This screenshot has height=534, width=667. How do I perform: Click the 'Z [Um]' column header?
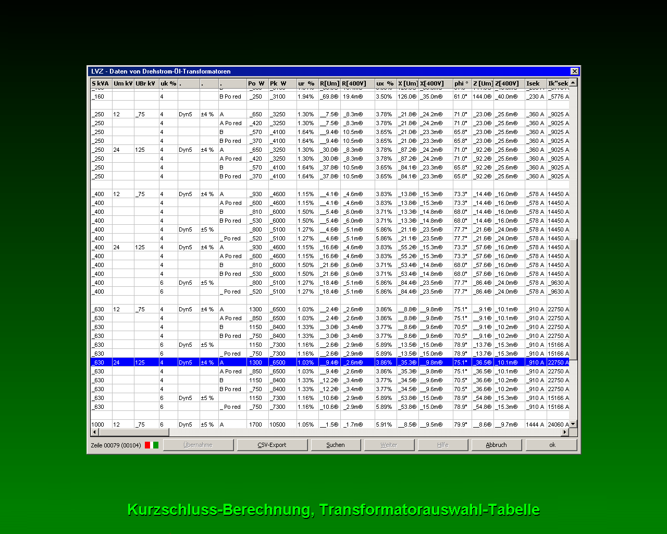click(x=483, y=83)
